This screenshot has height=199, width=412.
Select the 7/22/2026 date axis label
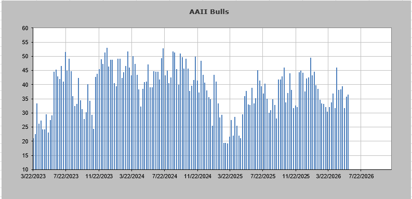(361, 176)
